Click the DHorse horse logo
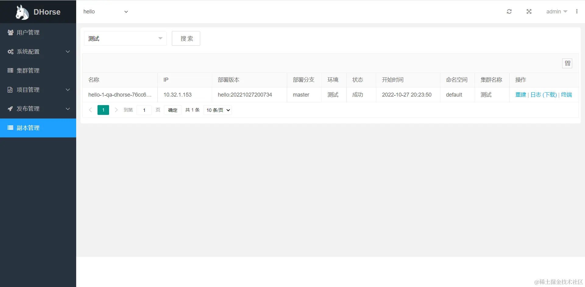Viewport: 585px width, 287px height. tap(22, 12)
